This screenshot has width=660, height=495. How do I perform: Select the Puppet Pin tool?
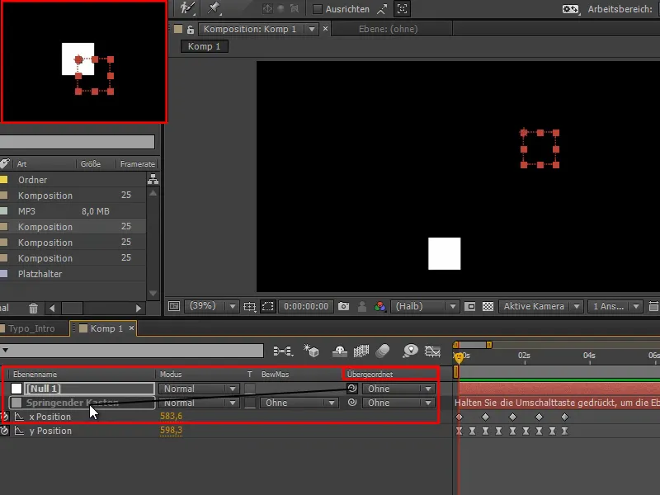pyautogui.click(x=212, y=9)
